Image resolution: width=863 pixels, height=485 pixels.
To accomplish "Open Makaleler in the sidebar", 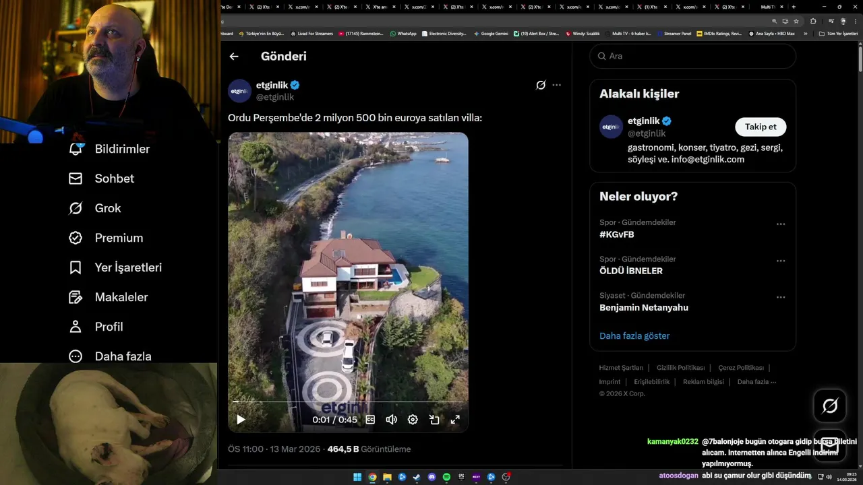I will pyautogui.click(x=108, y=297).
